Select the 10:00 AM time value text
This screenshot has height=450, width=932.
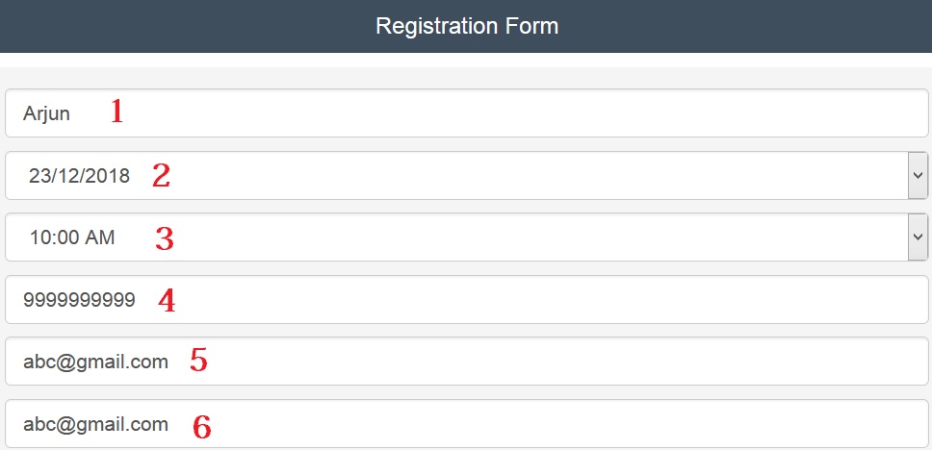[72, 237]
